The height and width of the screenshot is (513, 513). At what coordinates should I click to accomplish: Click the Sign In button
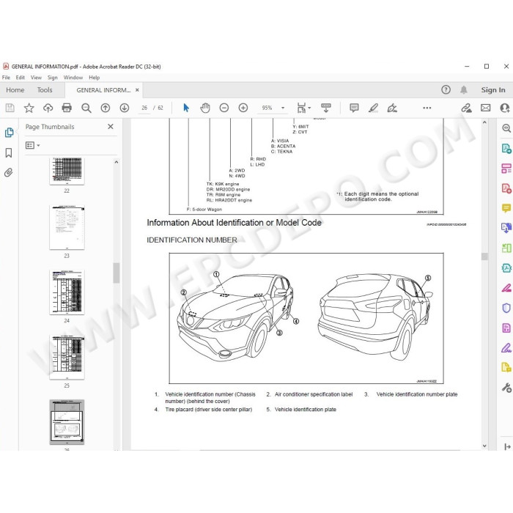[x=493, y=89]
